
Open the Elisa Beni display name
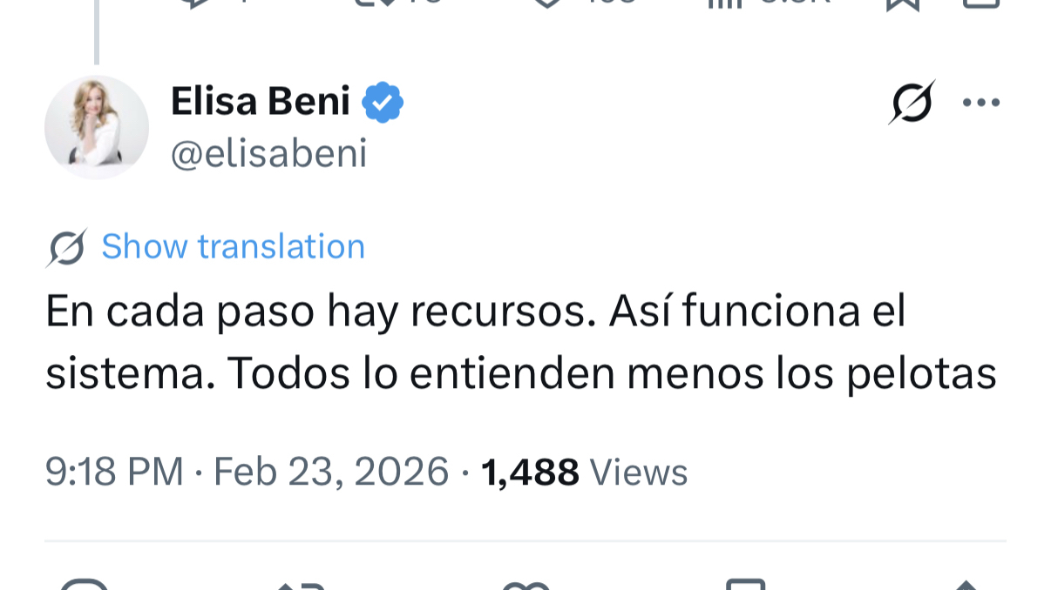pos(260,102)
